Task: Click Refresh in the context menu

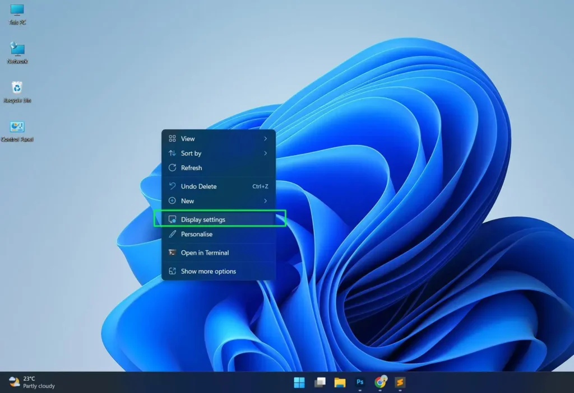Action: point(192,167)
